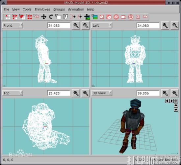Rotate 3D view with right arrow button
The image size is (181, 165).
coord(171,101)
